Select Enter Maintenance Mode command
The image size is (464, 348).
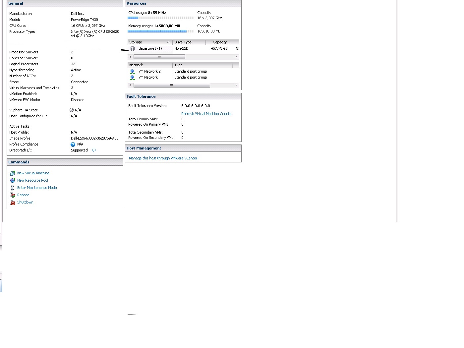click(37, 188)
